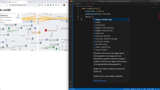Choose isolation autocomplete suggestion
160x90 pixels.
click(x=111, y=25)
